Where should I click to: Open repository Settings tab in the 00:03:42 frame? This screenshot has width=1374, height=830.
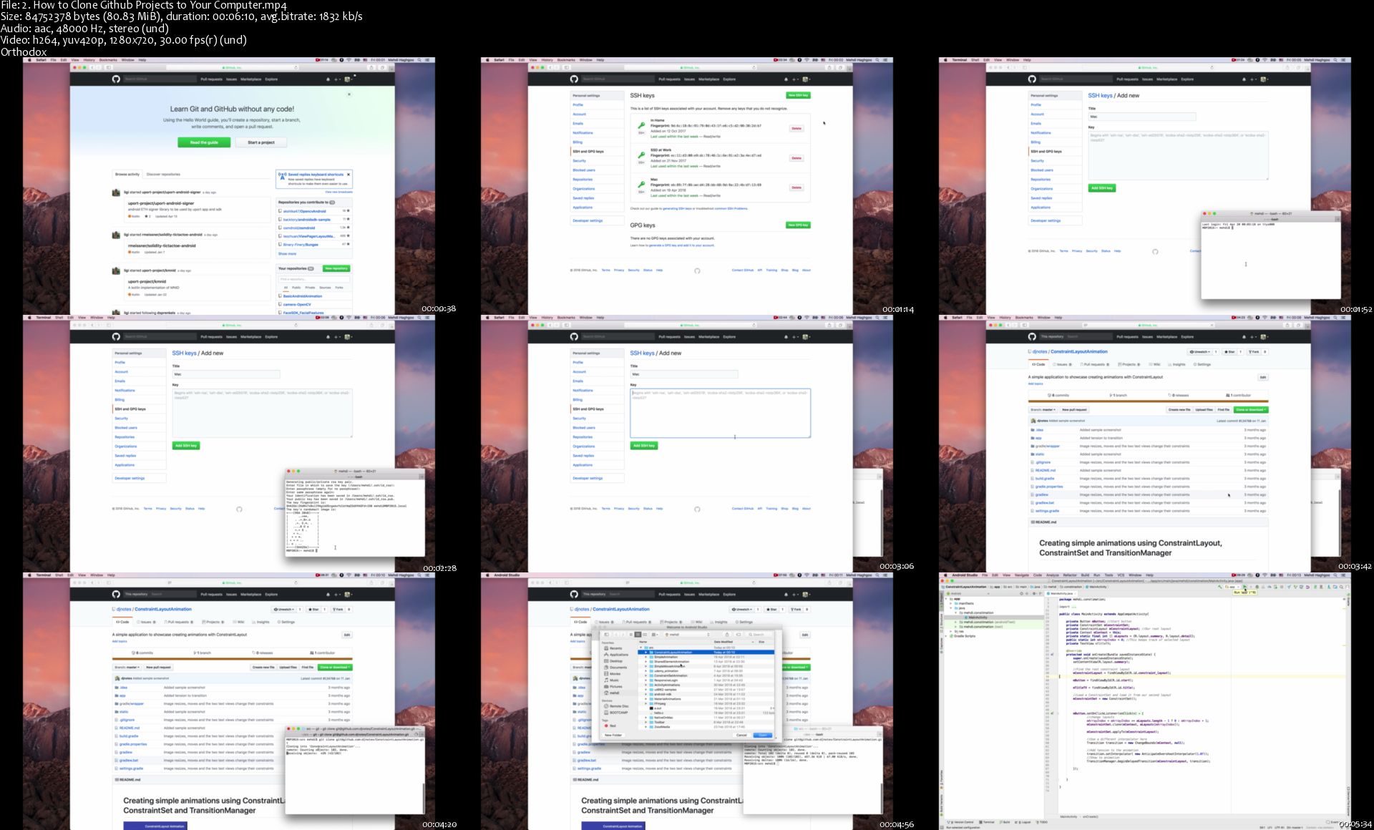(x=1203, y=364)
